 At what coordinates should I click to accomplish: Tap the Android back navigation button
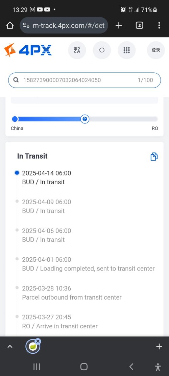pyautogui.click(x=131, y=367)
